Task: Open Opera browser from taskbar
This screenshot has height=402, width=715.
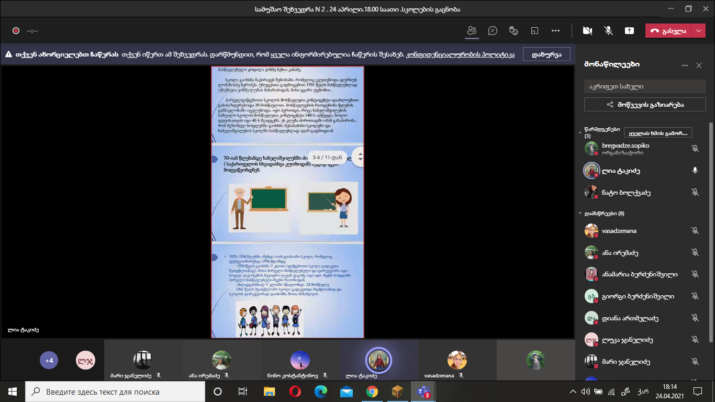Action: point(295,392)
